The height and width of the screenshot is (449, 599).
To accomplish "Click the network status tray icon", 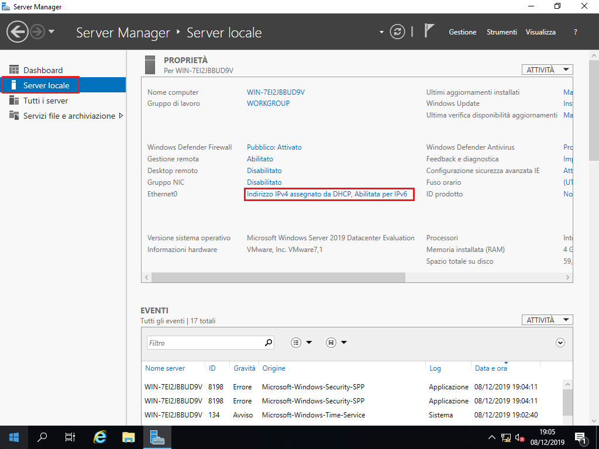I will (x=506, y=437).
